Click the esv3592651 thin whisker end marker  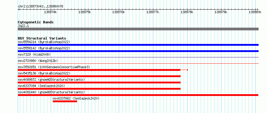(x=187, y=70)
